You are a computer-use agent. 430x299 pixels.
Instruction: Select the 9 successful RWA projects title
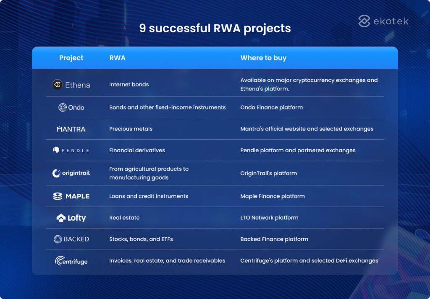(215, 28)
